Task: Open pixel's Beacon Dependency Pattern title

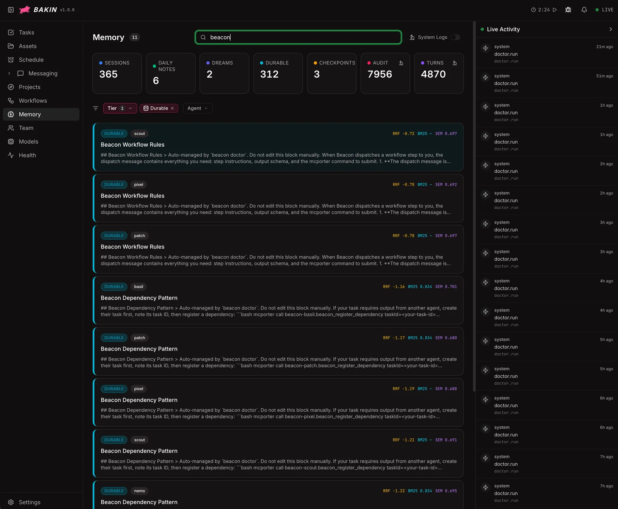Action: pyautogui.click(x=139, y=400)
